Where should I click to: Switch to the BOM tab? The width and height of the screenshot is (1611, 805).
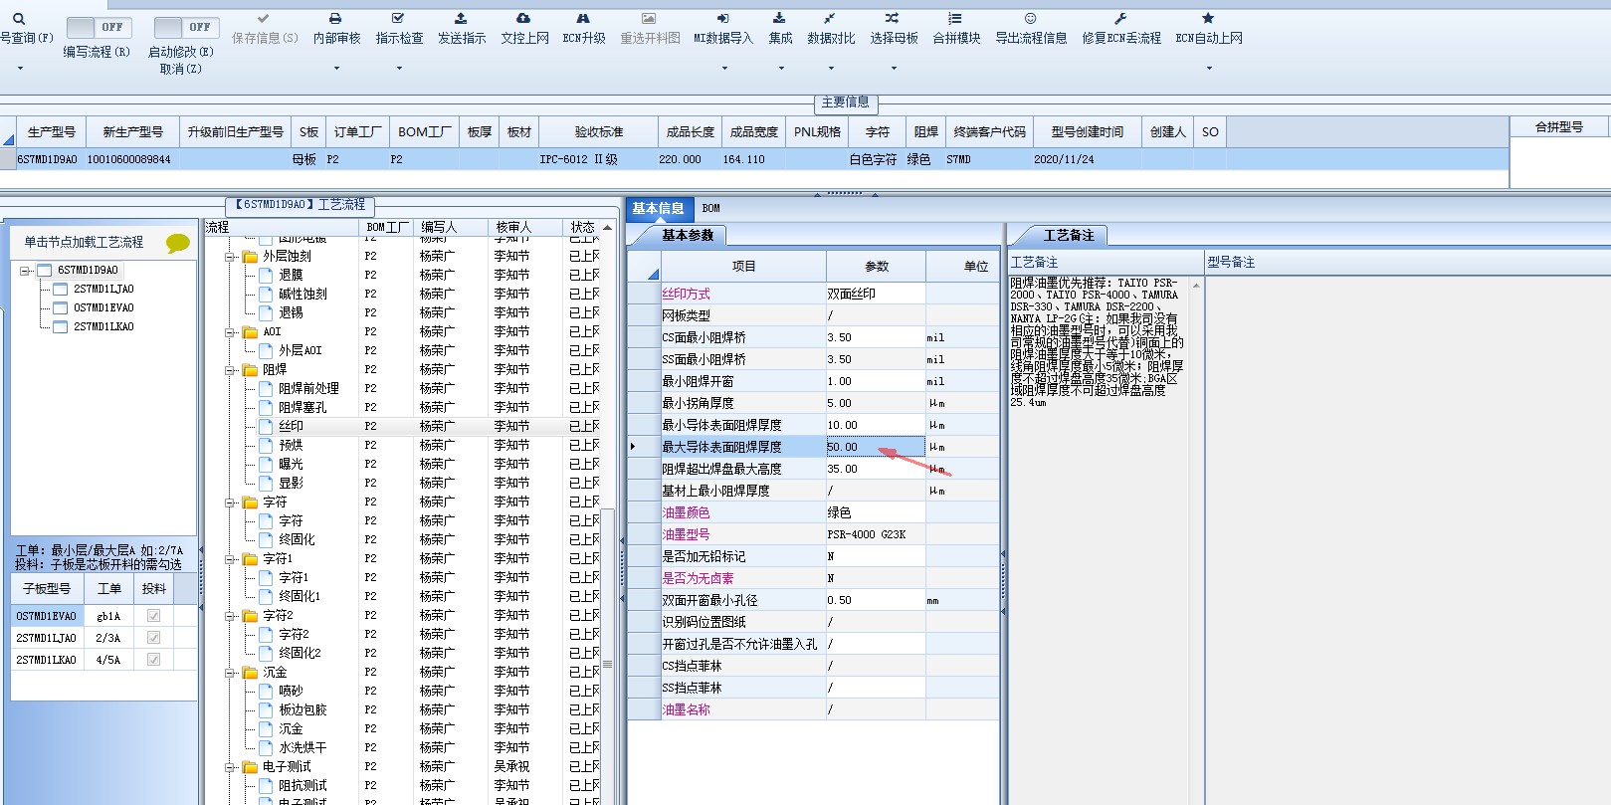click(x=710, y=209)
